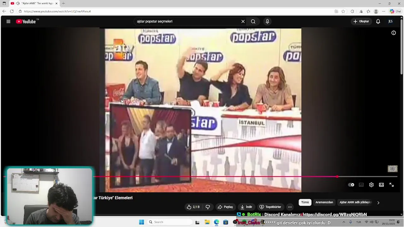
Task: Open File Explorer from the taskbar
Action: [207, 222]
